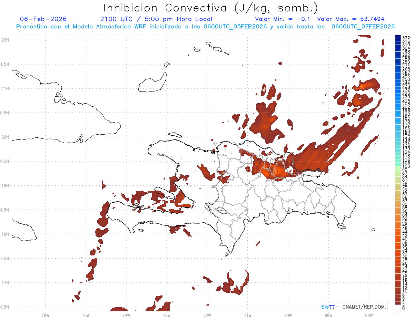Click the '0' color scale value
The width and height of the screenshot is (414, 320).
click(404, 309)
